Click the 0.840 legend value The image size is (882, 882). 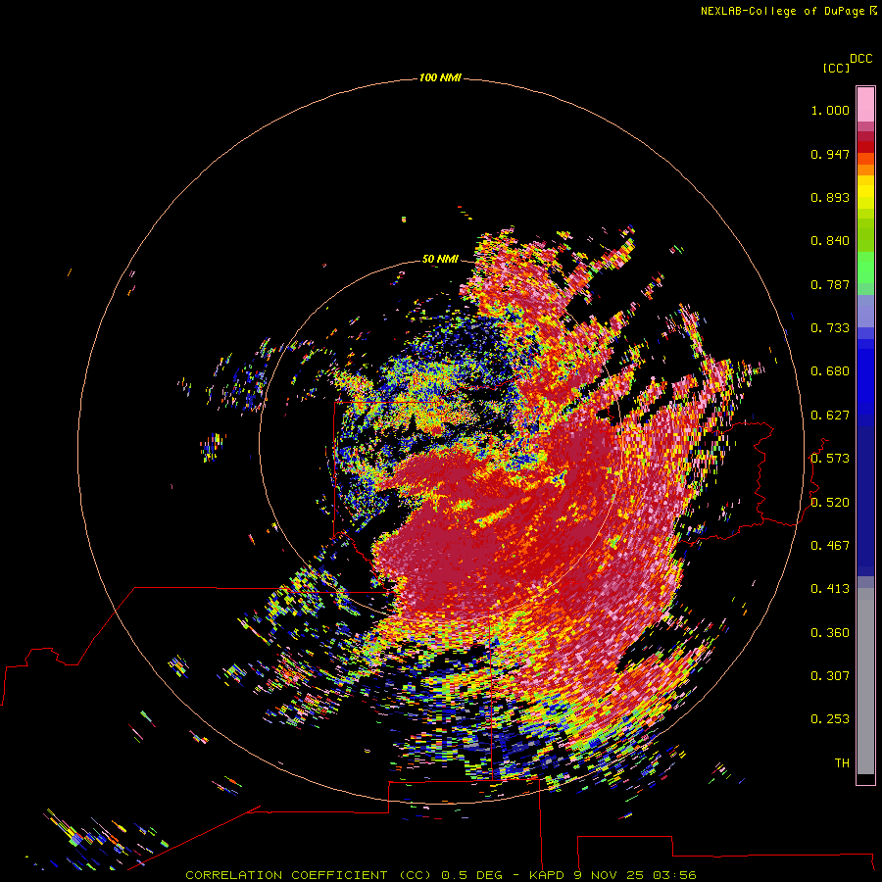tap(830, 241)
